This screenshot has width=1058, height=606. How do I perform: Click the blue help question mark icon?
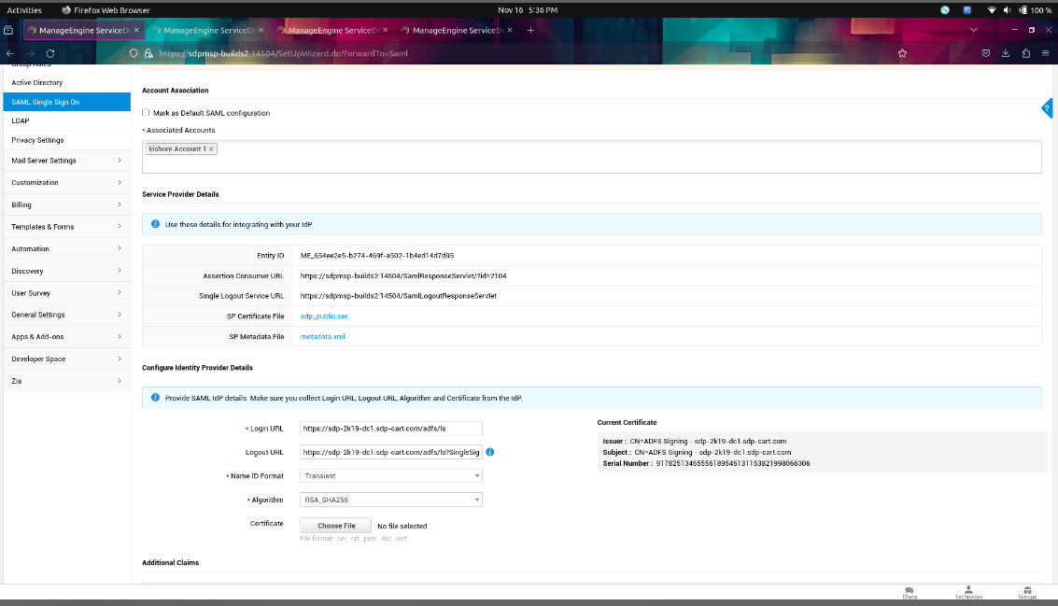pos(1048,109)
